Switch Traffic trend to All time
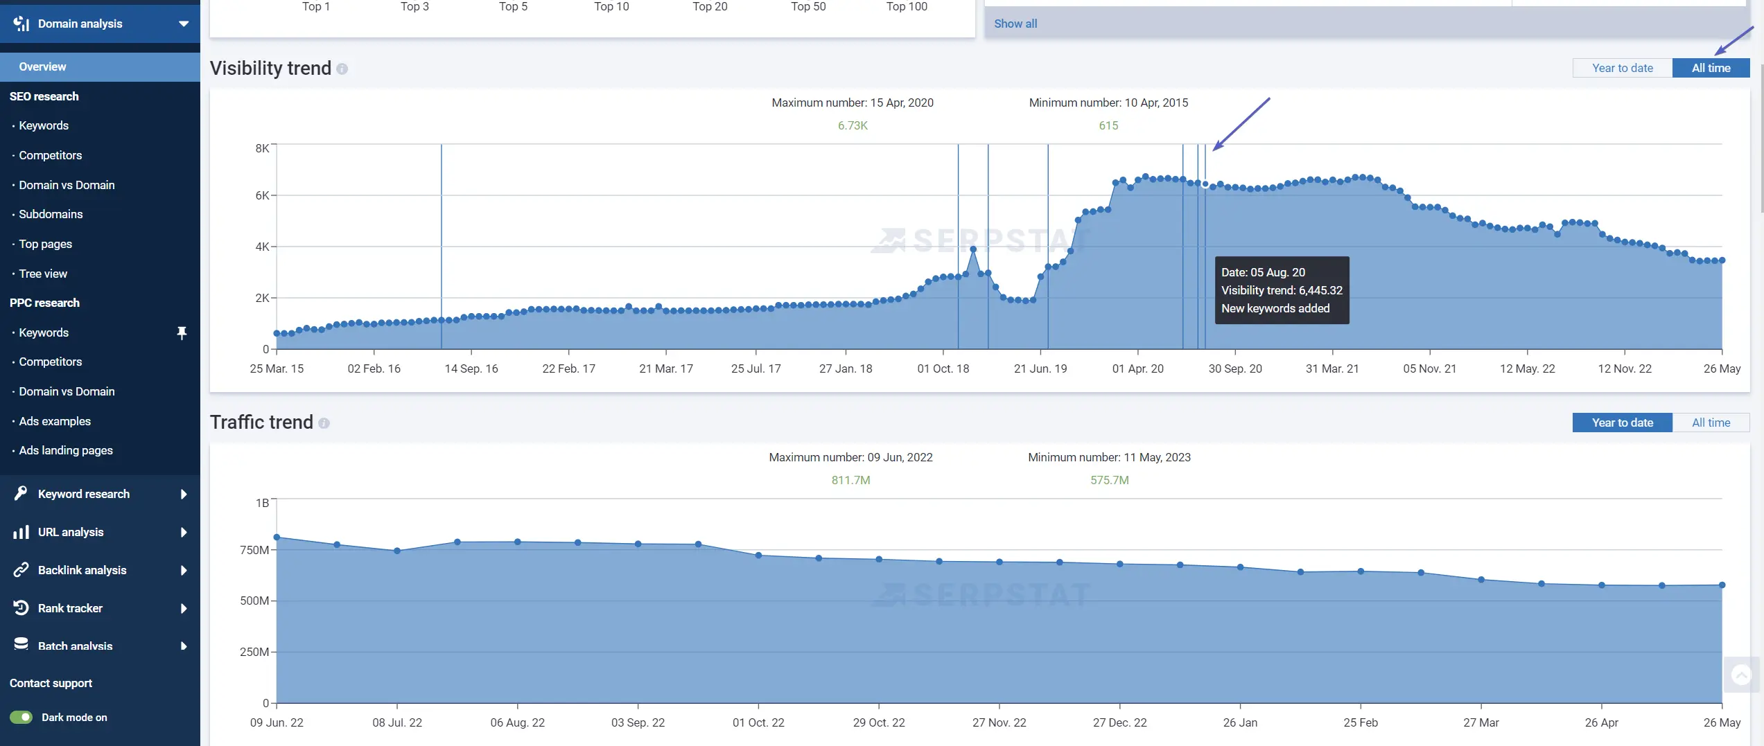The height and width of the screenshot is (746, 1764). [1711, 422]
